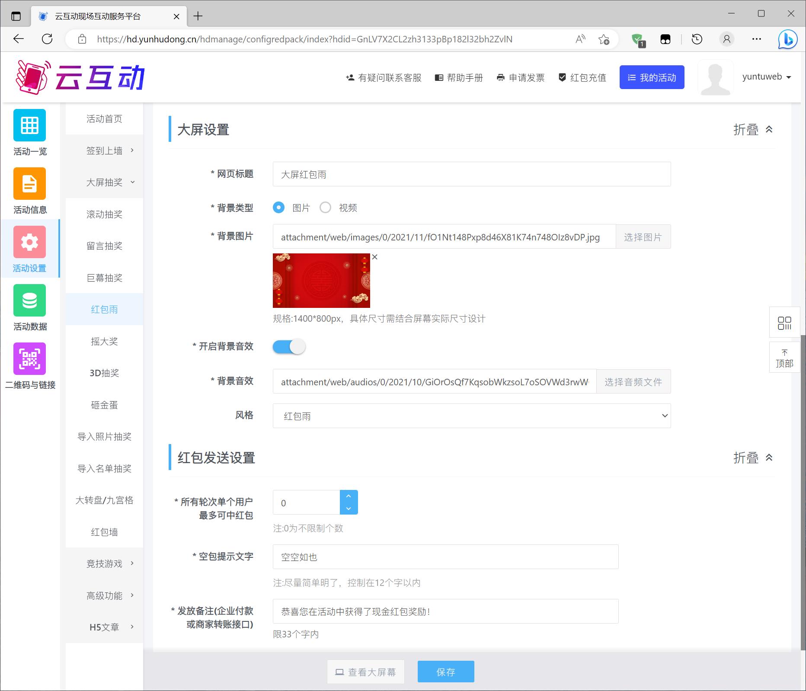Screen dimensions: 806x691
Task: Click the QR code floating button
Action: [x=784, y=323]
